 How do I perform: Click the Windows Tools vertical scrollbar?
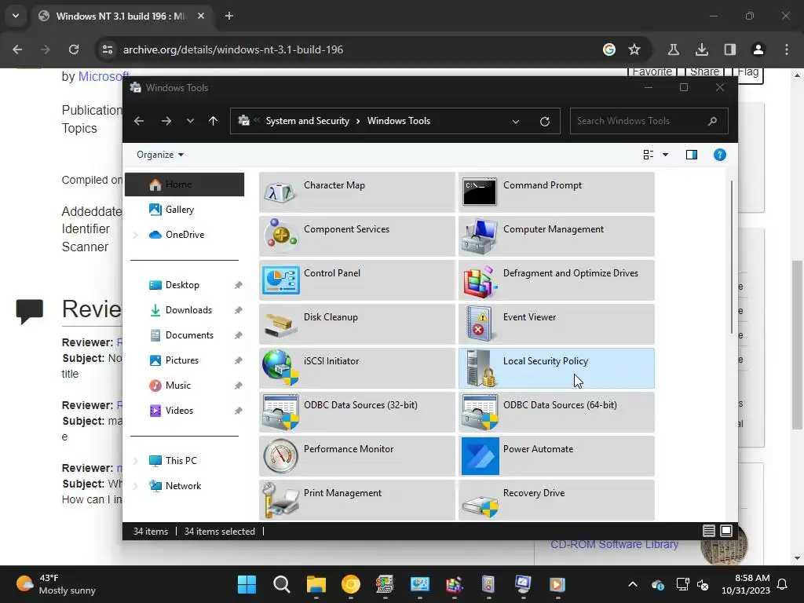pyautogui.click(x=732, y=257)
